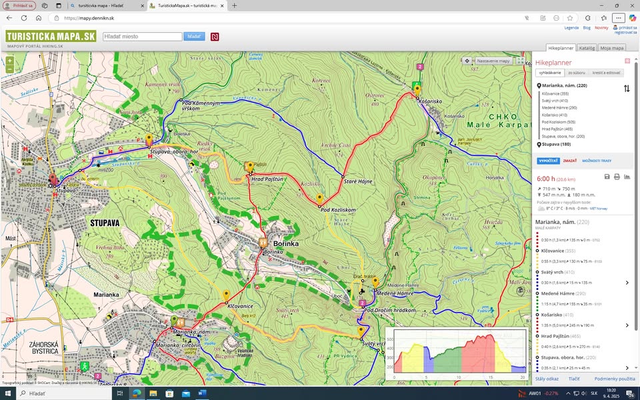Select the kresliť a editovať sub-tab

point(606,73)
